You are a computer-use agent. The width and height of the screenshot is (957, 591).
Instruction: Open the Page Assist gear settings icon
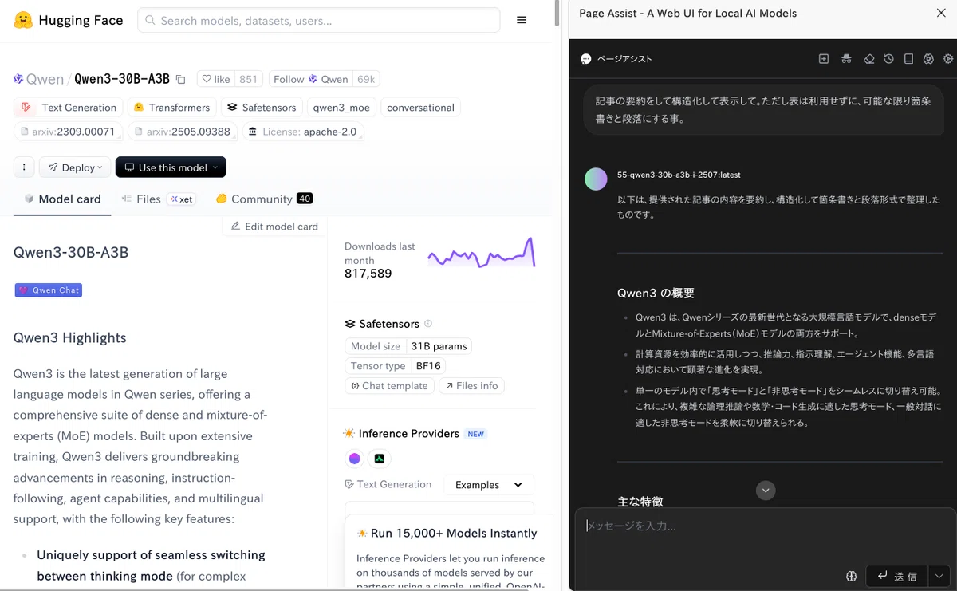pyautogui.click(x=947, y=59)
